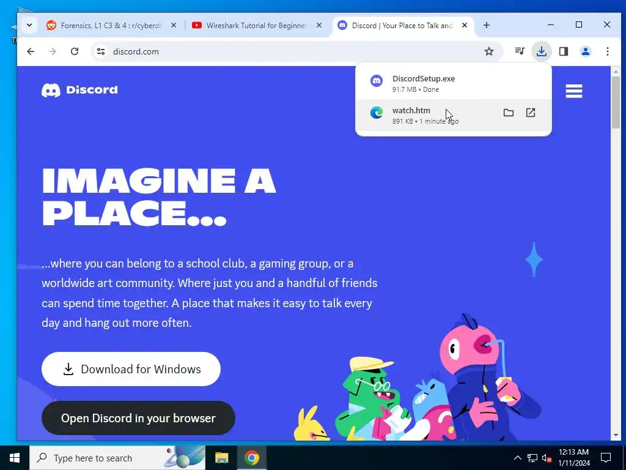Toggle the Chrome downloads button
This screenshot has height=470, width=626.
[x=542, y=51]
